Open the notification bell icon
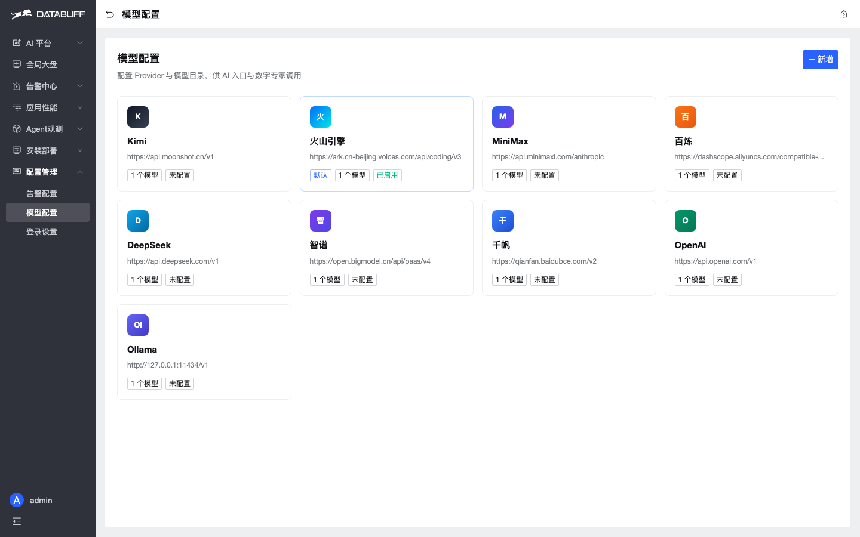This screenshot has height=537, width=860. point(844,14)
